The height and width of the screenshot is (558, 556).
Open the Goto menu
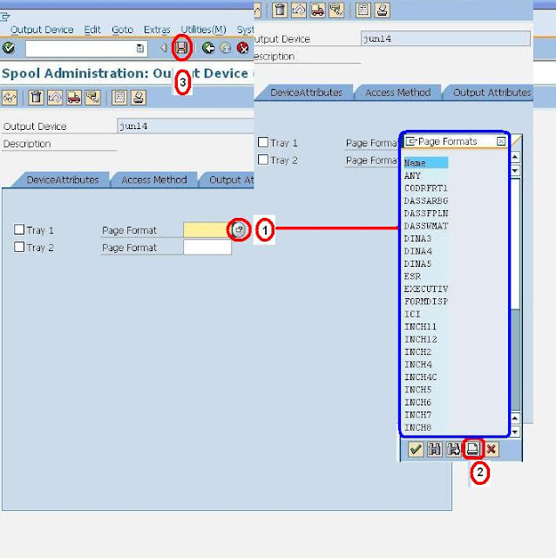(122, 30)
